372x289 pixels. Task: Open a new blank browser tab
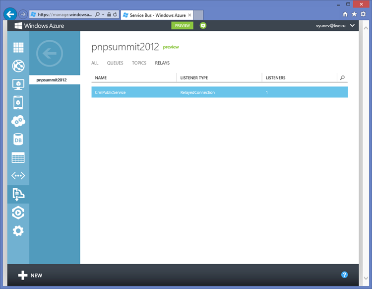pos(198,15)
